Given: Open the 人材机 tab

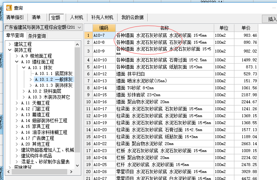Looking at the screenshot, I should point(76,17).
